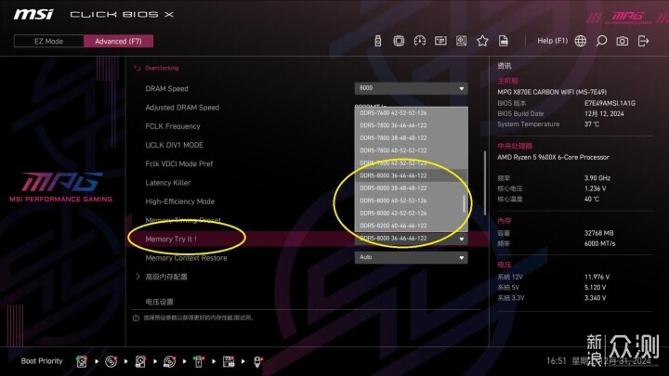Select second optical disc boot device icon
The height and width of the screenshot is (376, 669).
click(x=169, y=361)
